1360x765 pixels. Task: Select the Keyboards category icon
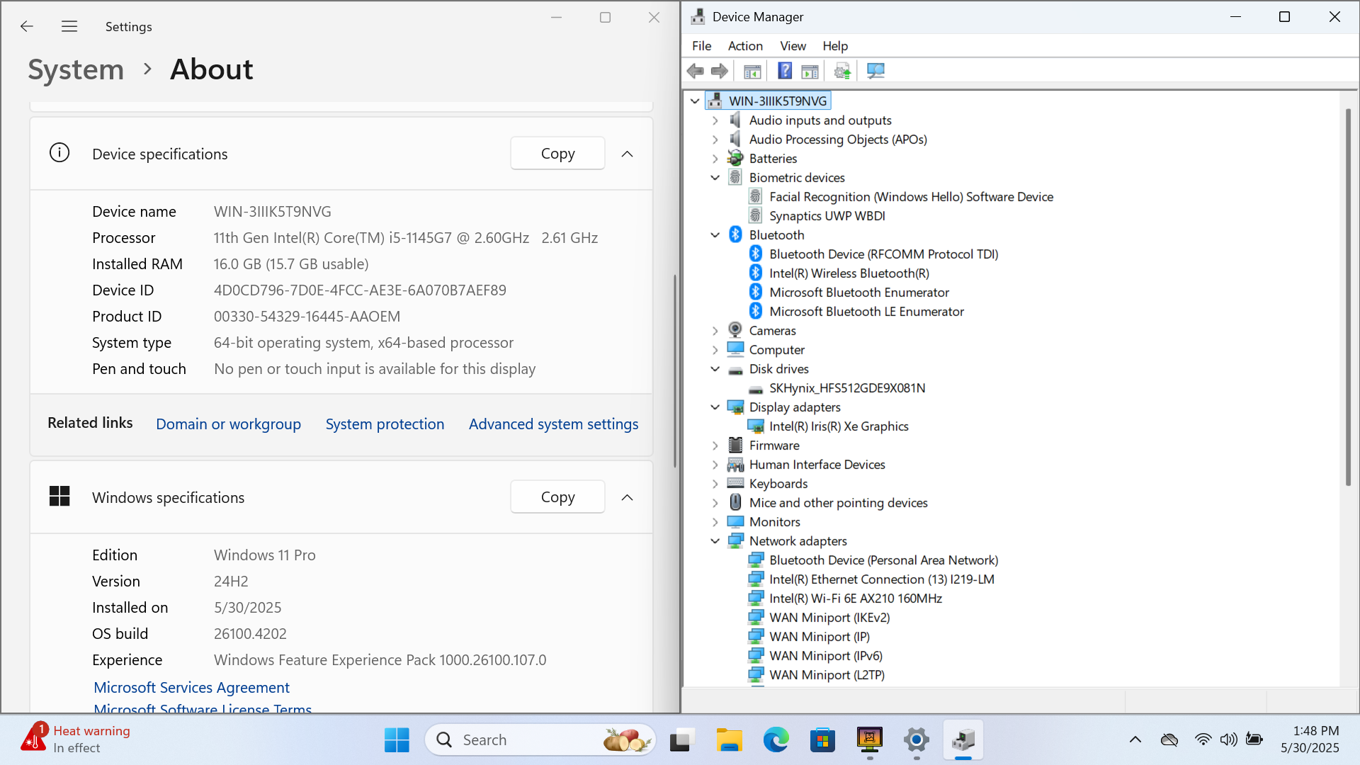pos(736,483)
